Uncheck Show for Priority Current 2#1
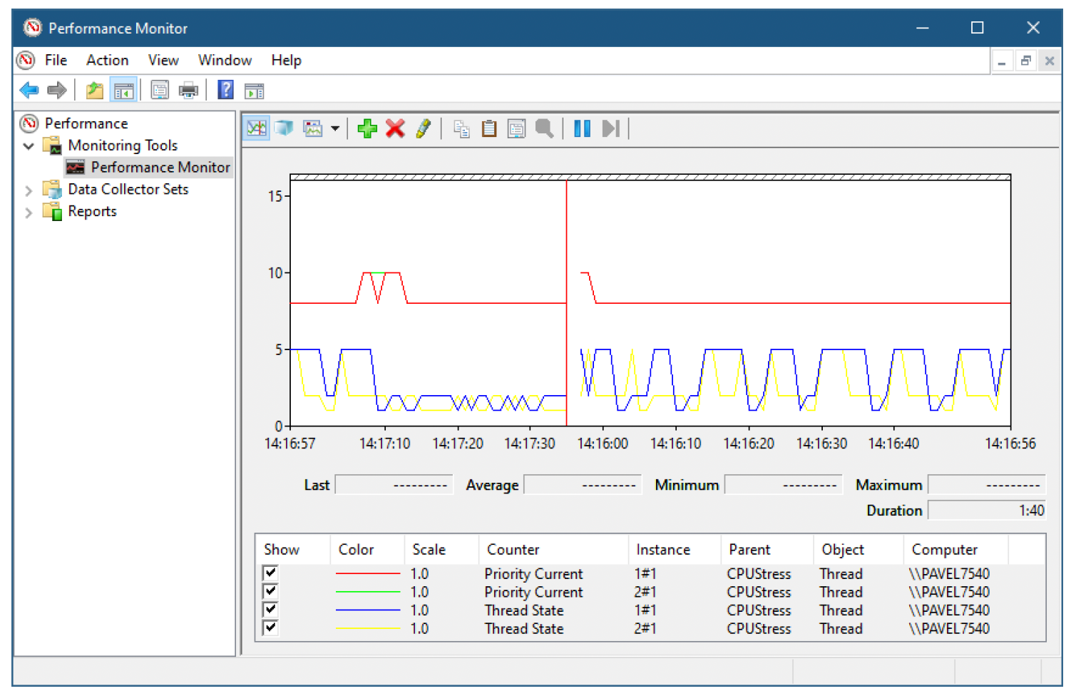Image resolution: width=1071 pixels, height=696 pixels. point(270,591)
